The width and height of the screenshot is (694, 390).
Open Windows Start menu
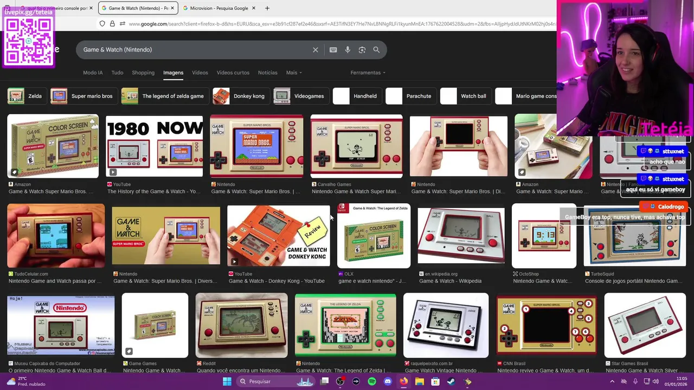[x=227, y=381]
